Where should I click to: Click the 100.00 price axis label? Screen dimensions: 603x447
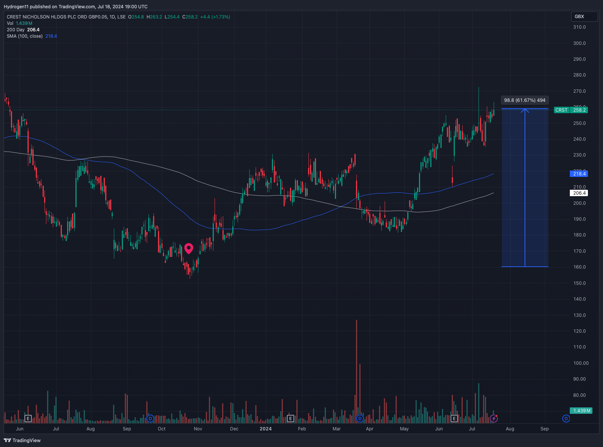click(581, 363)
